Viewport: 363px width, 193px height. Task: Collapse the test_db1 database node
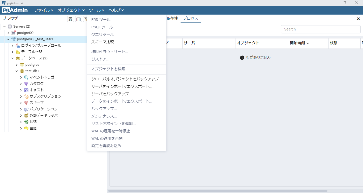pyautogui.click(x=17, y=71)
